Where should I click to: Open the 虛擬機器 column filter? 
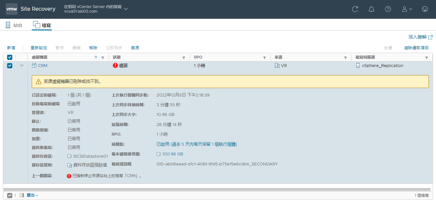pyautogui.click(x=103, y=58)
